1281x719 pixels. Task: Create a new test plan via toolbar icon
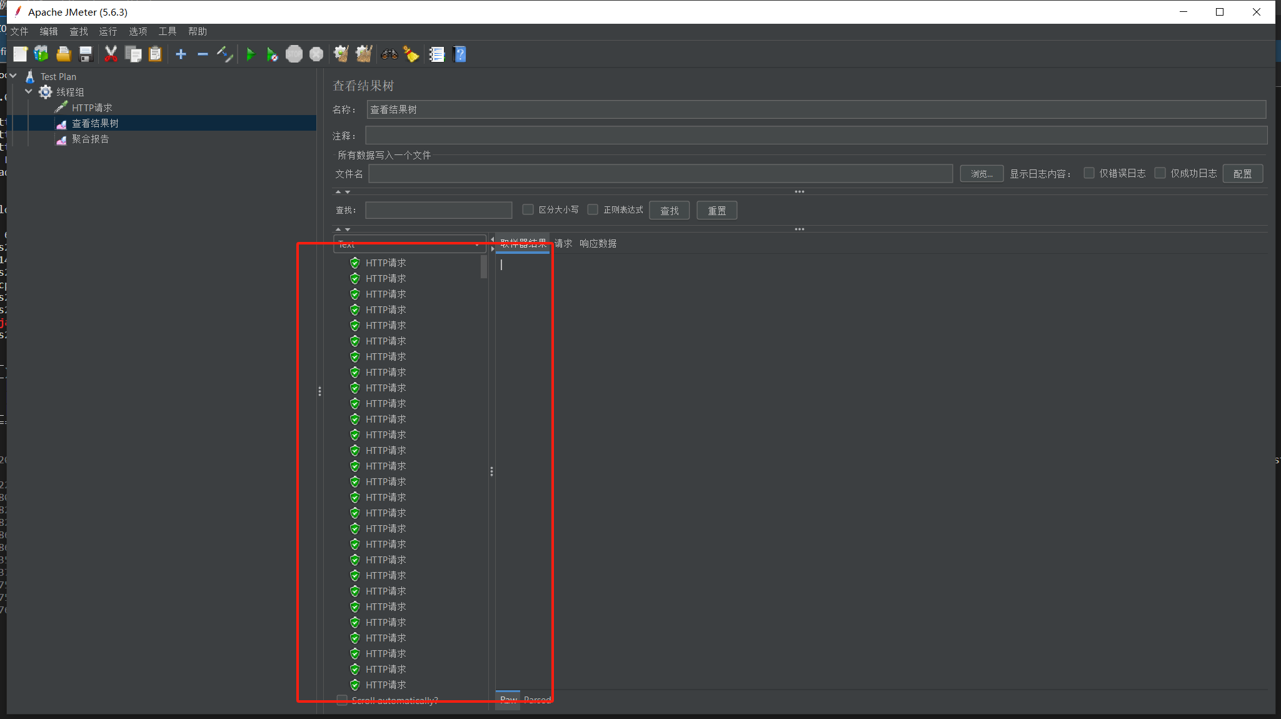[x=20, y=54]
